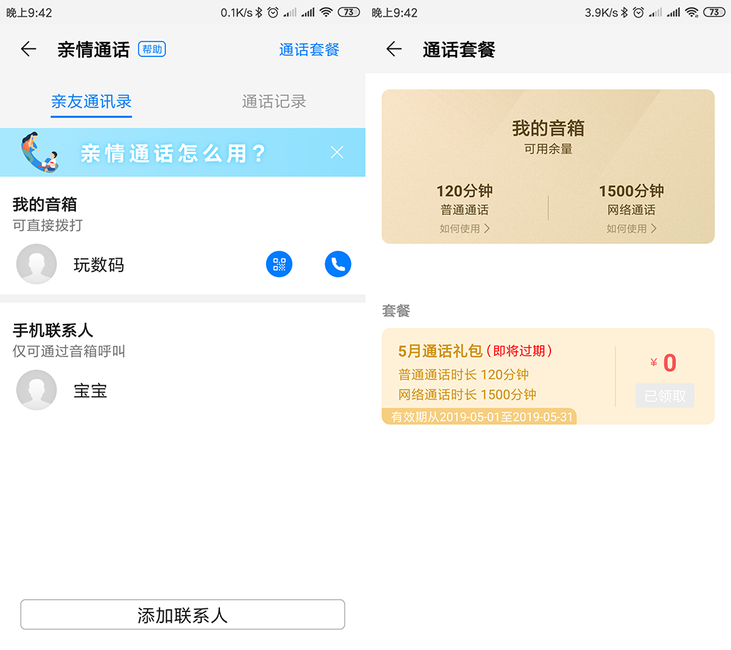Screen dimensions: 731x650
Task: Switch to the 亲友通讯录 tab
Action: tap(91, 102)
